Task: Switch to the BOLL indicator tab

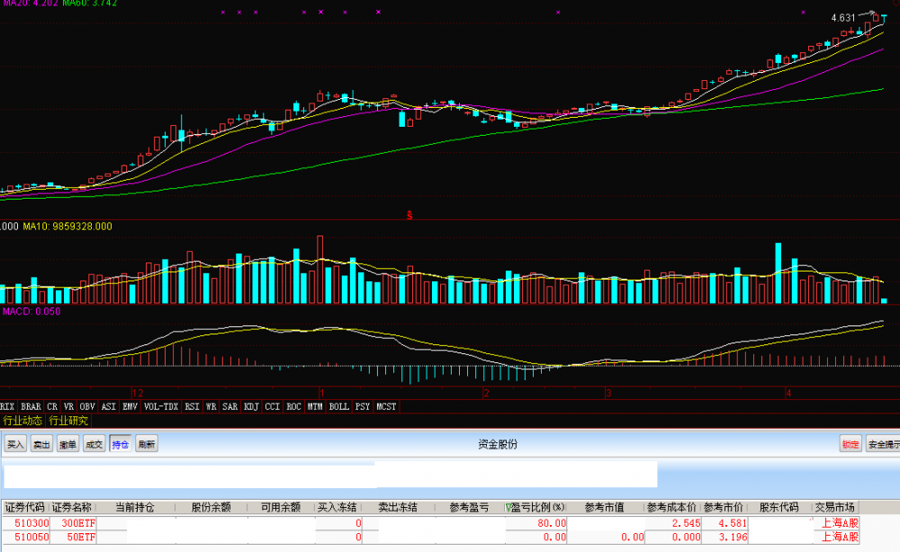Action: click(338, 406)
